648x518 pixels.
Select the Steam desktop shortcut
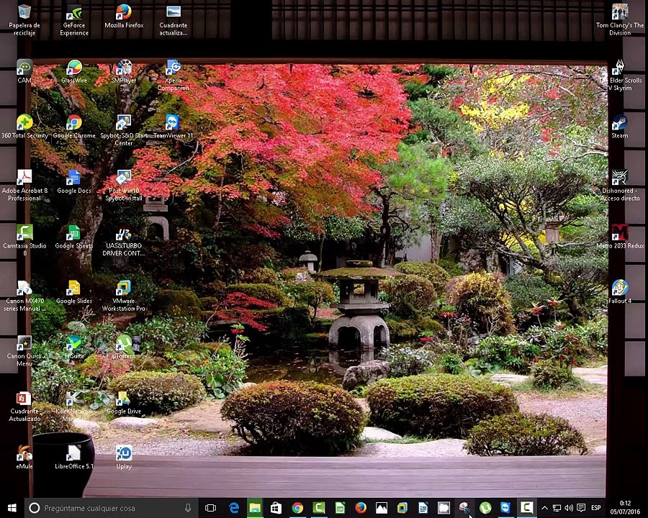click(619, 123)
